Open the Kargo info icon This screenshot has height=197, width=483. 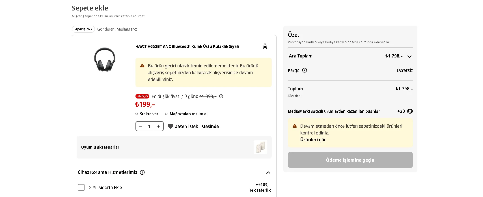[x=305, y=70]
